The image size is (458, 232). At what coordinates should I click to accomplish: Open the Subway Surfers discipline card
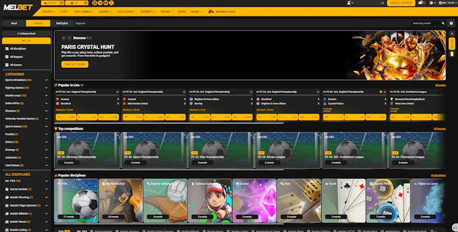209,201
